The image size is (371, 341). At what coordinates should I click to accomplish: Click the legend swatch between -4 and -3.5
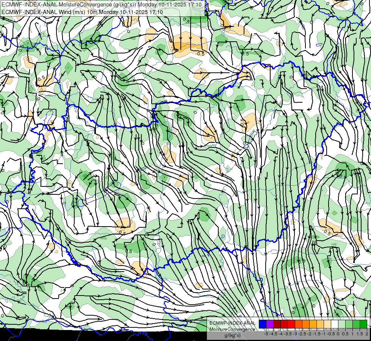[x=284, y=324]
